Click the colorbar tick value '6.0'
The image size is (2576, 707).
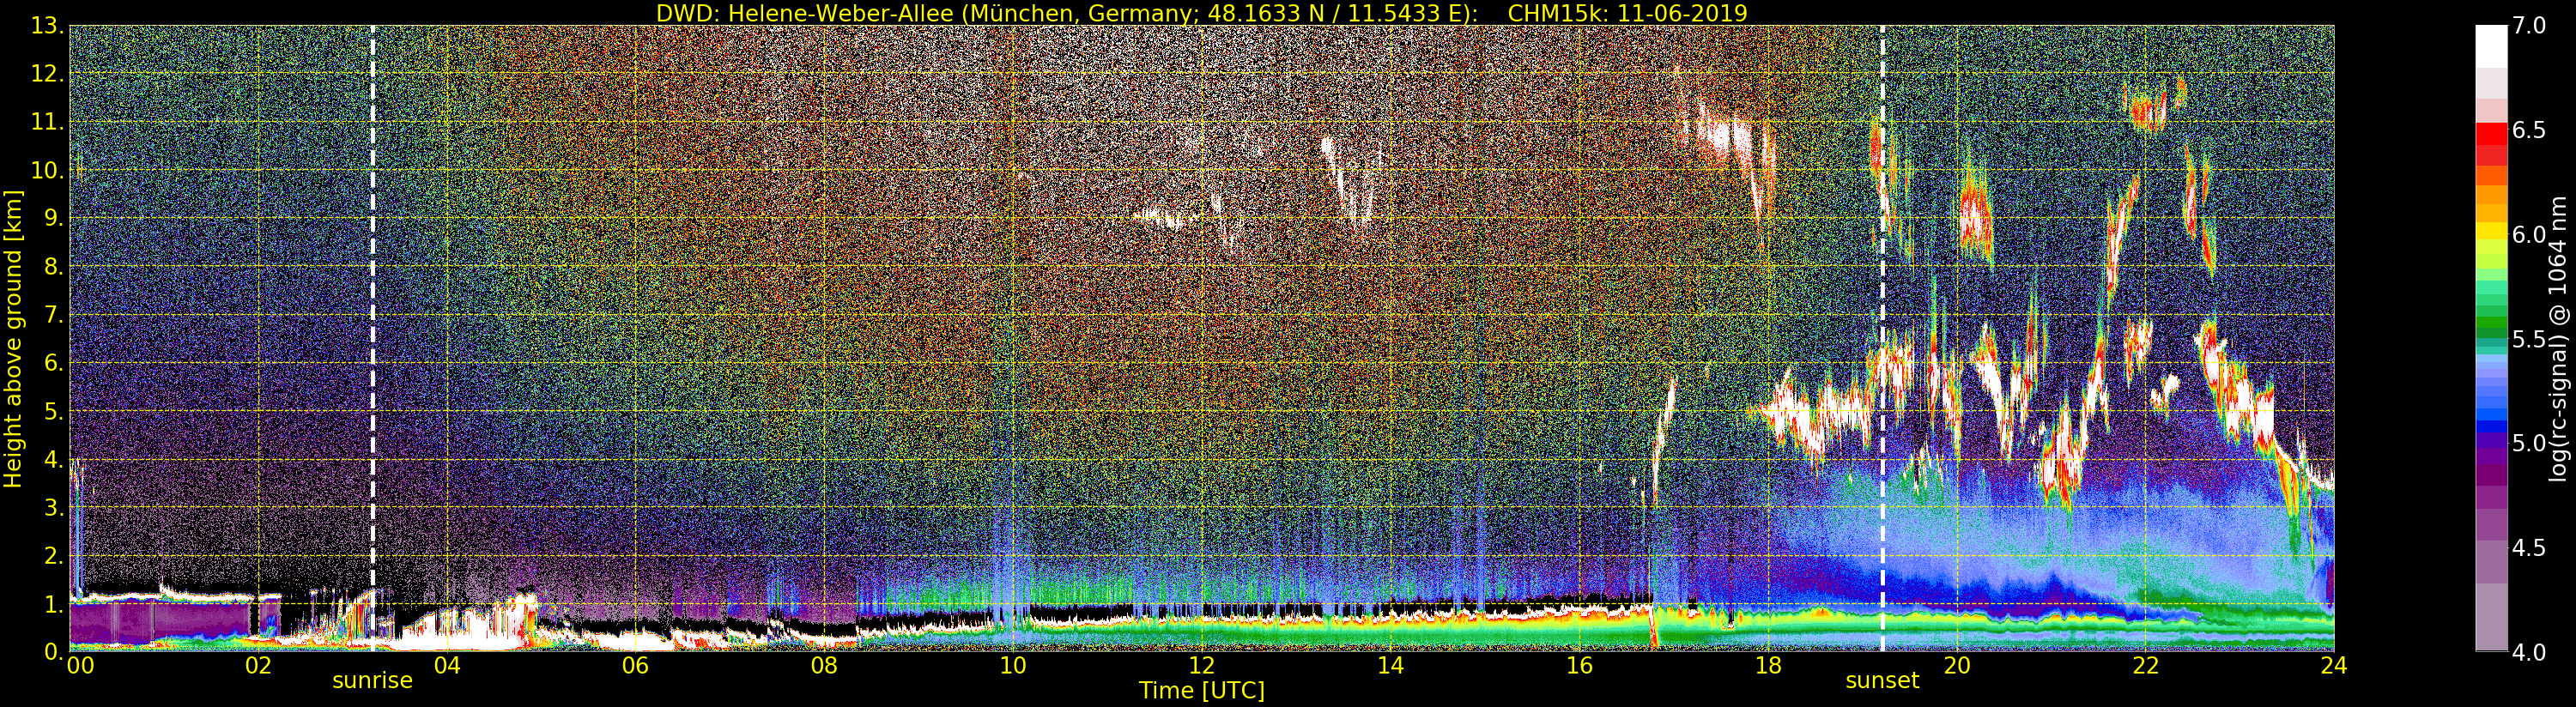click(x=2529, y=234)
